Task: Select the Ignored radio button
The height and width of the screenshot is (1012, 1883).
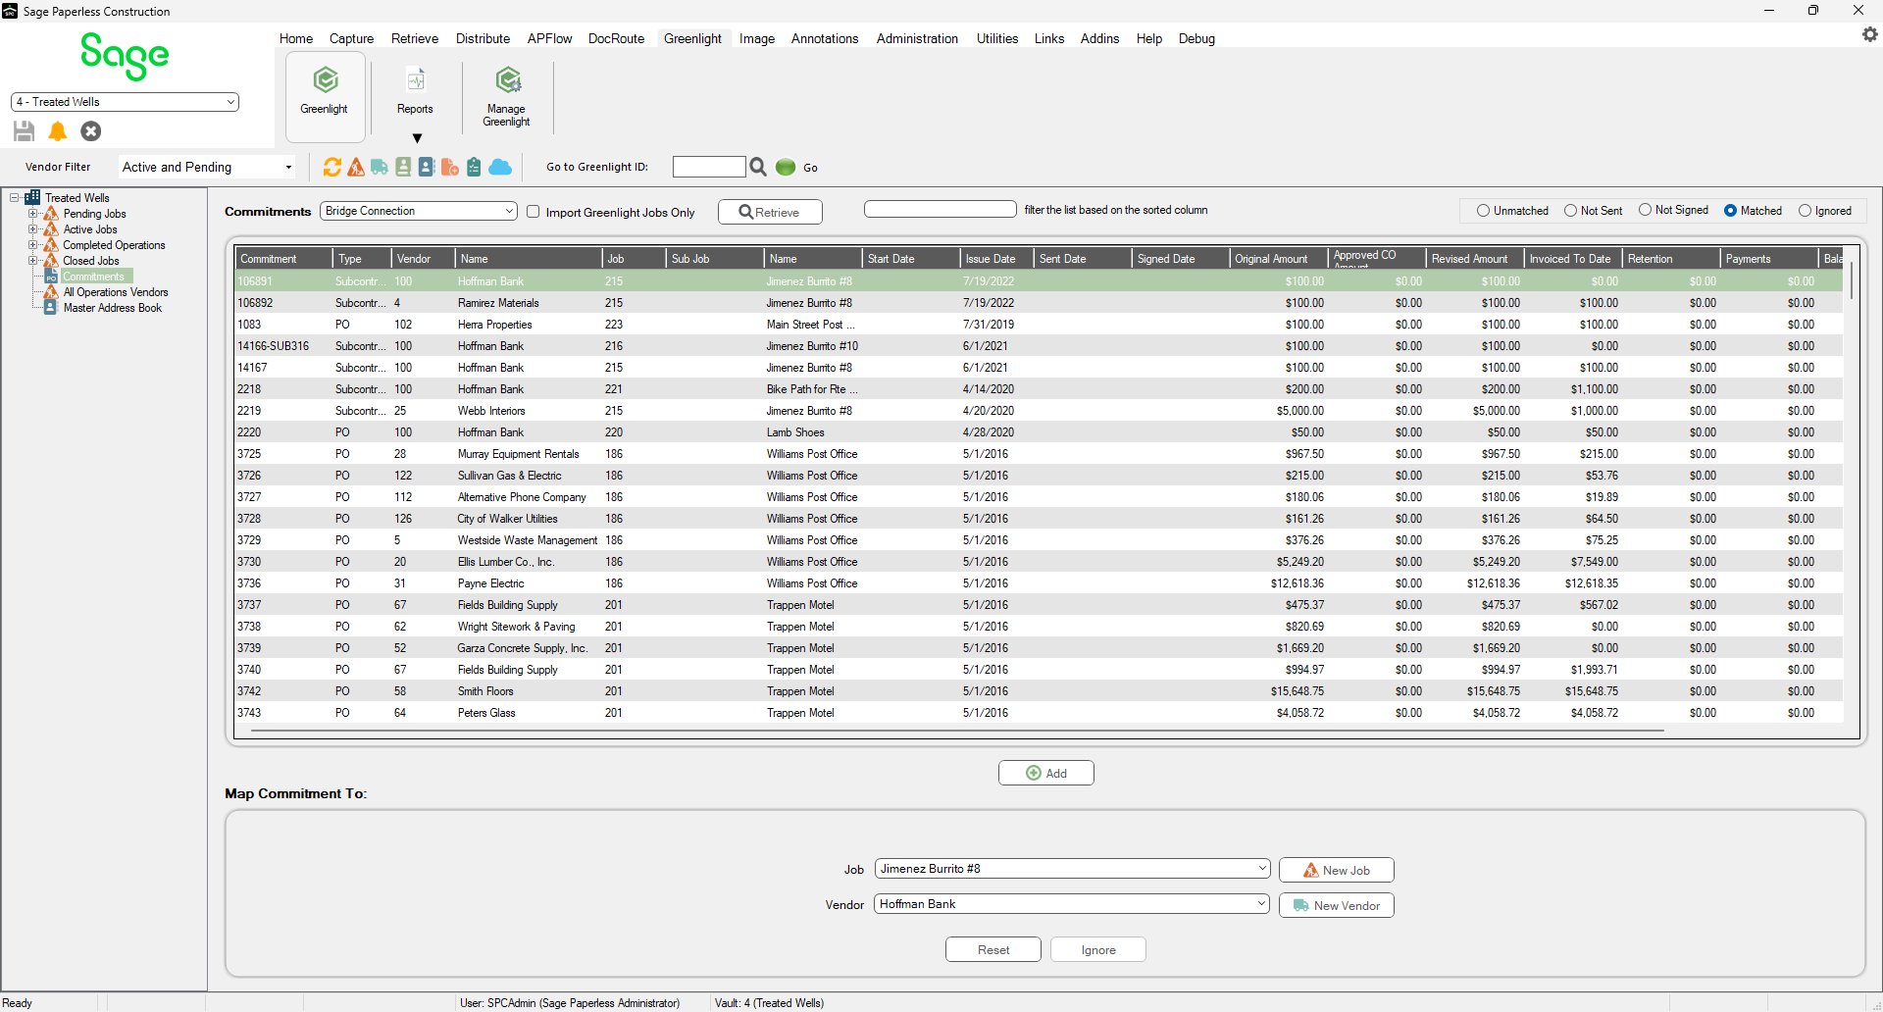Action: tap(1805, 211)
